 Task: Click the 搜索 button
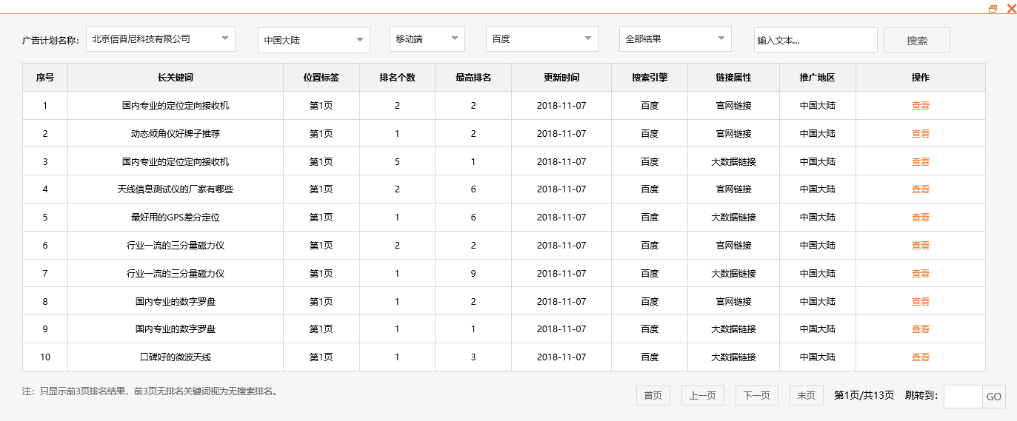coord(917,41)
